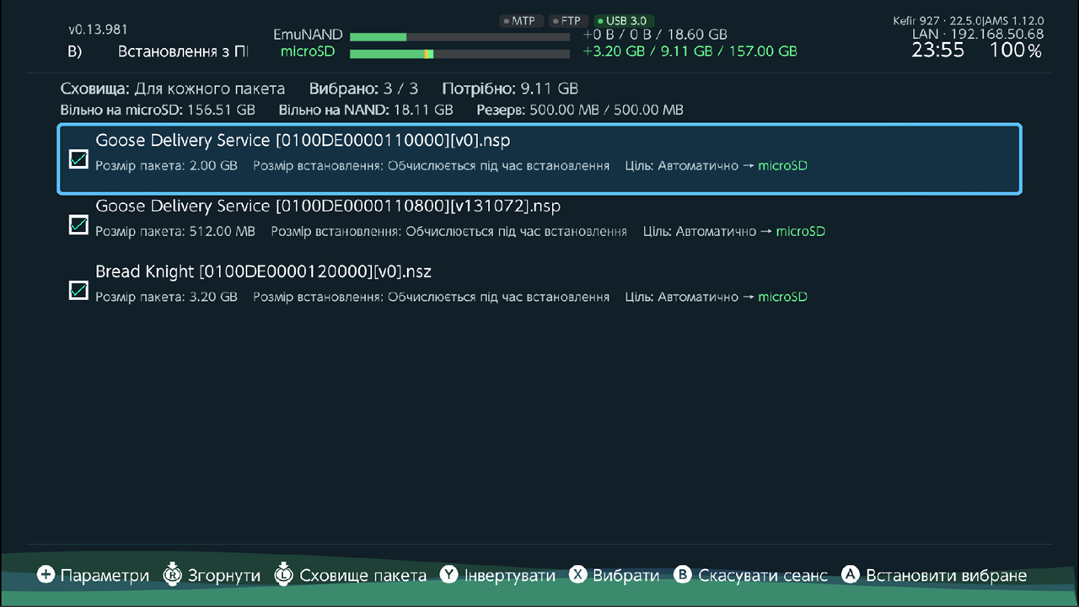This screenshot has height=607, width=1079.
Task: Select the Bread Knight [0100DE0000120000][v0].nsz title
Action: [263, 271]
